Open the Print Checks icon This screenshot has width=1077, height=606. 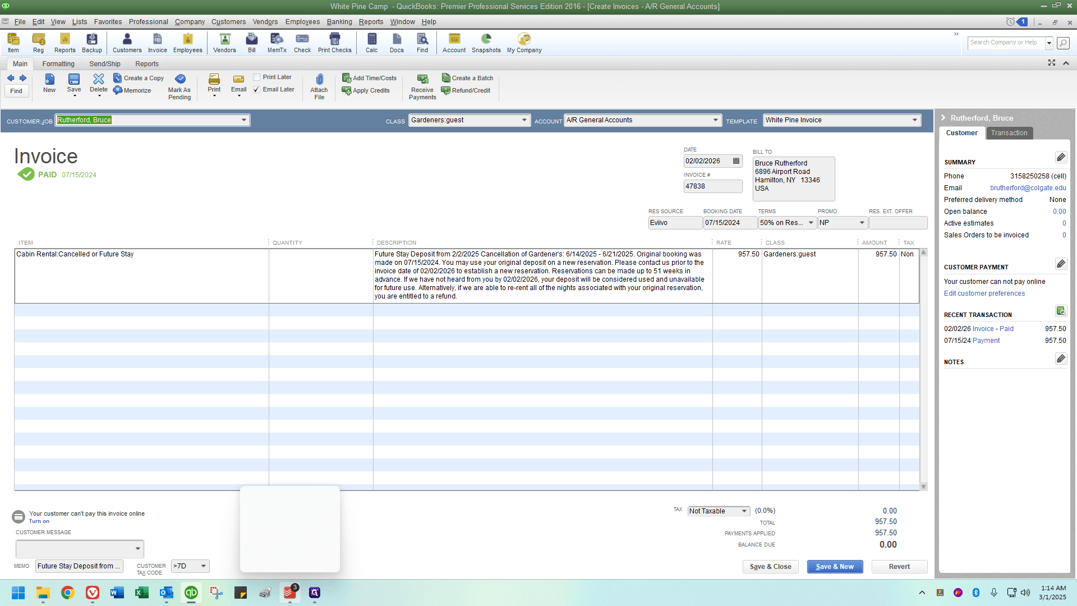(x=335, y=43)
